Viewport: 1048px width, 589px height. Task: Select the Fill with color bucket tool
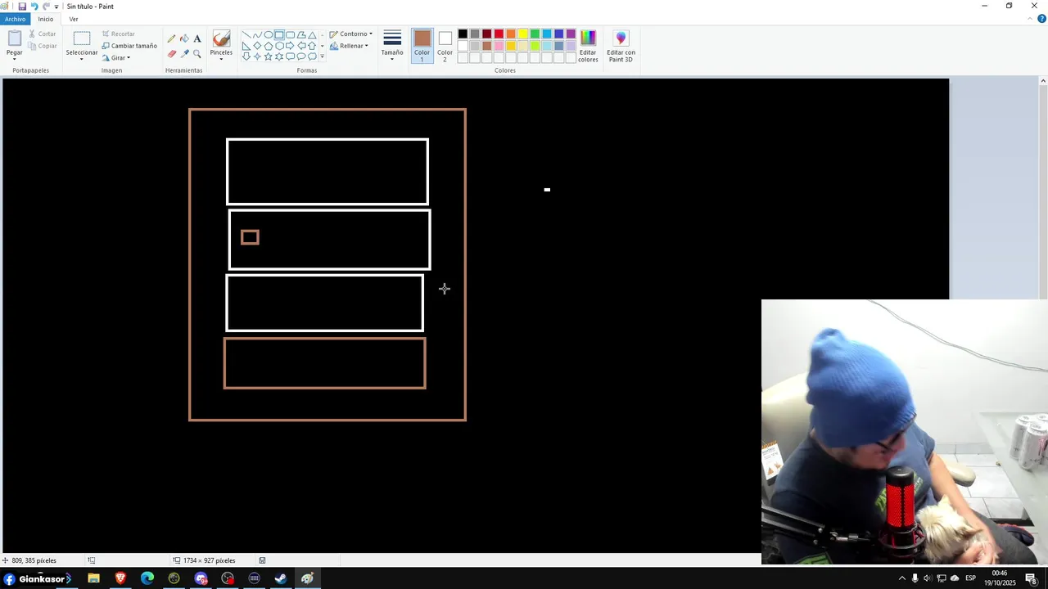pos(184,38)
